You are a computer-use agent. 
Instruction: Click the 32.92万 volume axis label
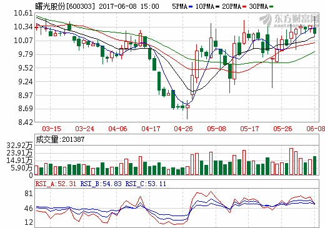click(19, 146)
